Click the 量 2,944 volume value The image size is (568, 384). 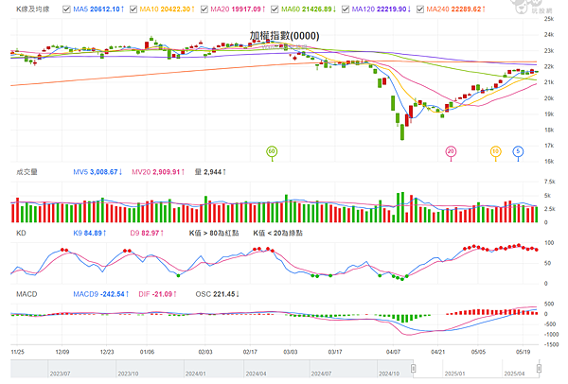coord(210,172)
